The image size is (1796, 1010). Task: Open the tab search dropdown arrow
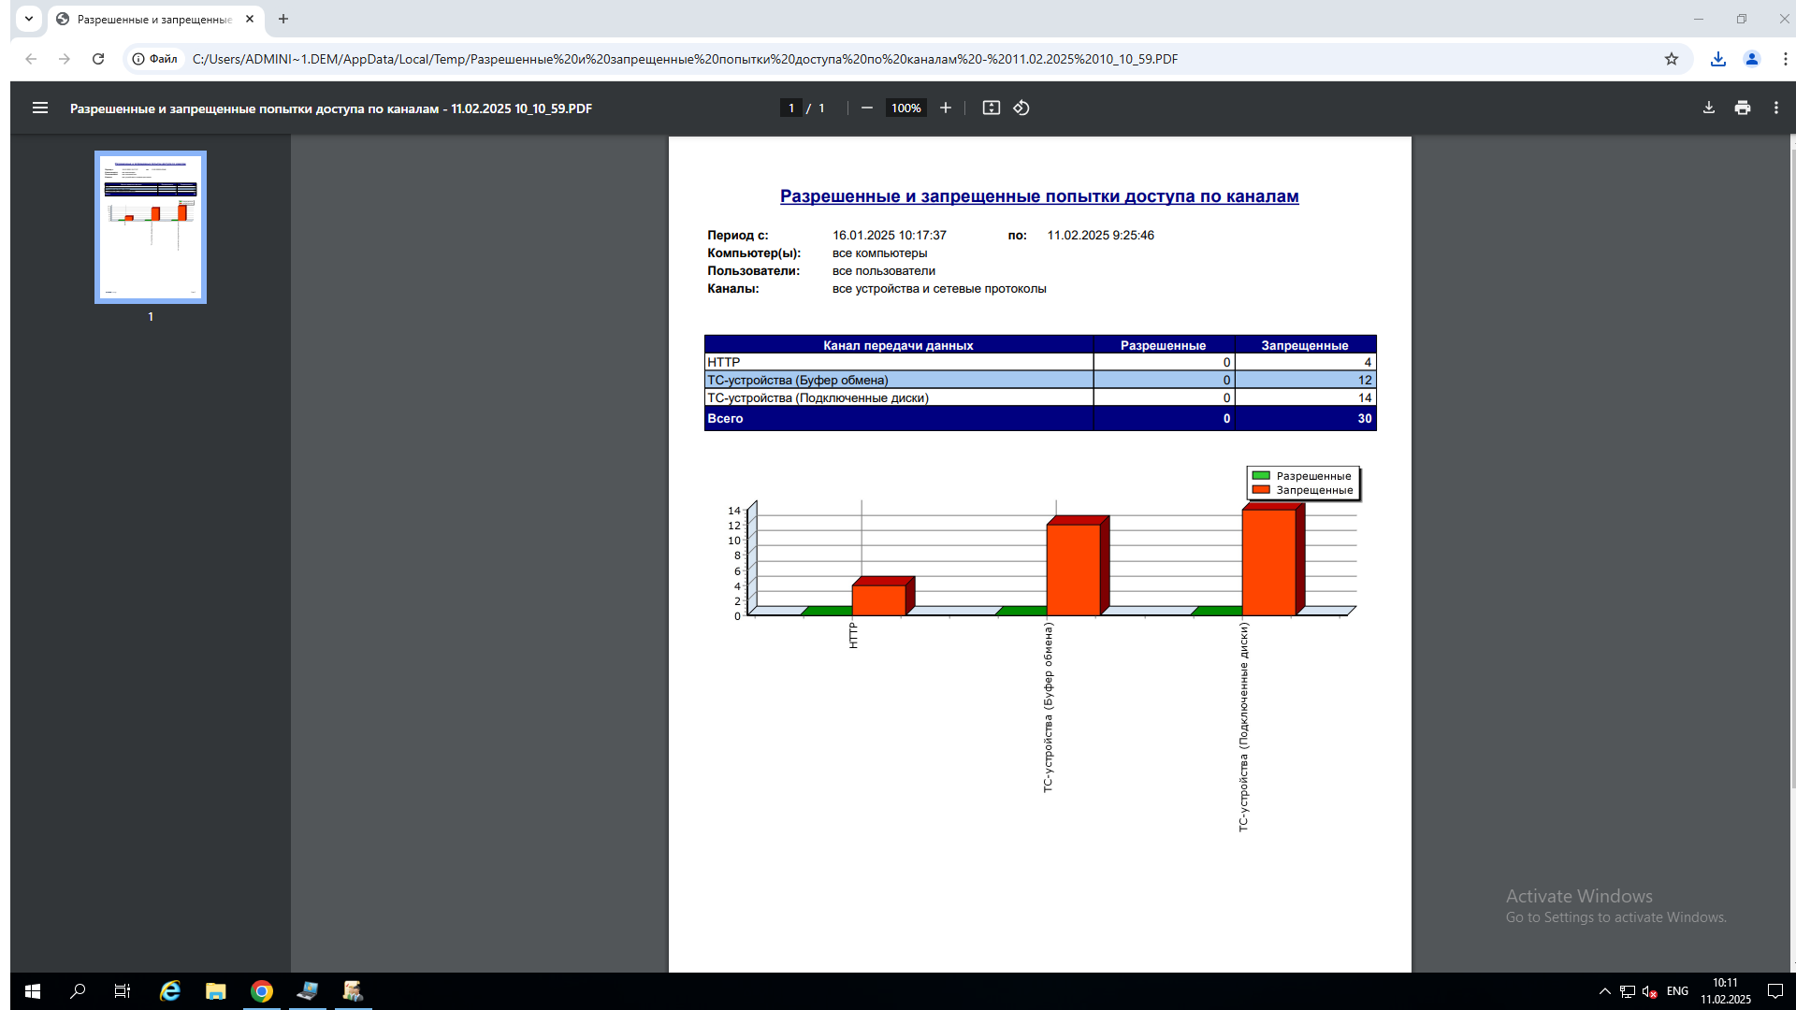click(x=29, y=19)
